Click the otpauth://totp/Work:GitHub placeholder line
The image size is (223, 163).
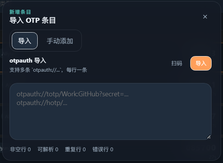(73, 94)
